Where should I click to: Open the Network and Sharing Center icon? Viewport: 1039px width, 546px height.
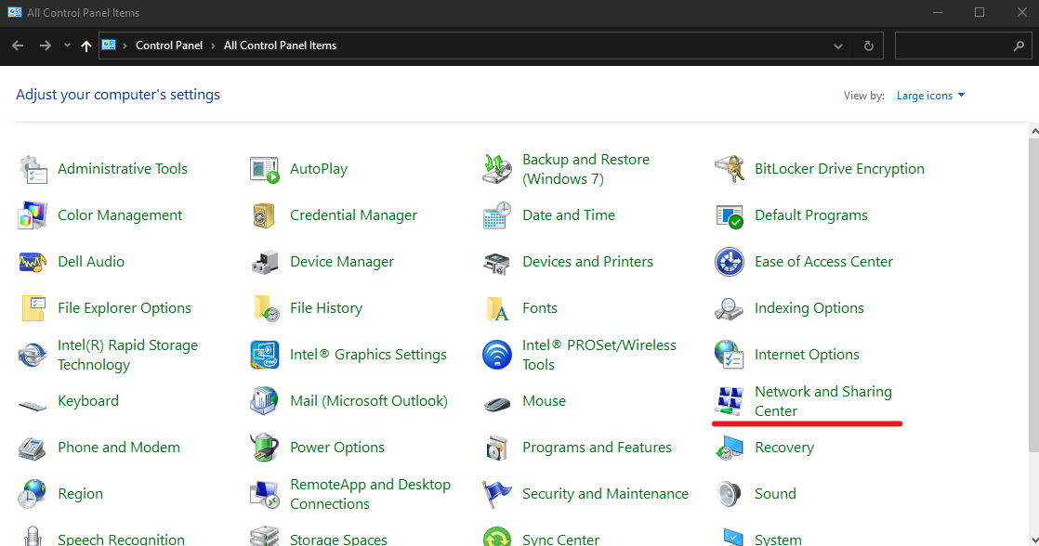(730, 401)
